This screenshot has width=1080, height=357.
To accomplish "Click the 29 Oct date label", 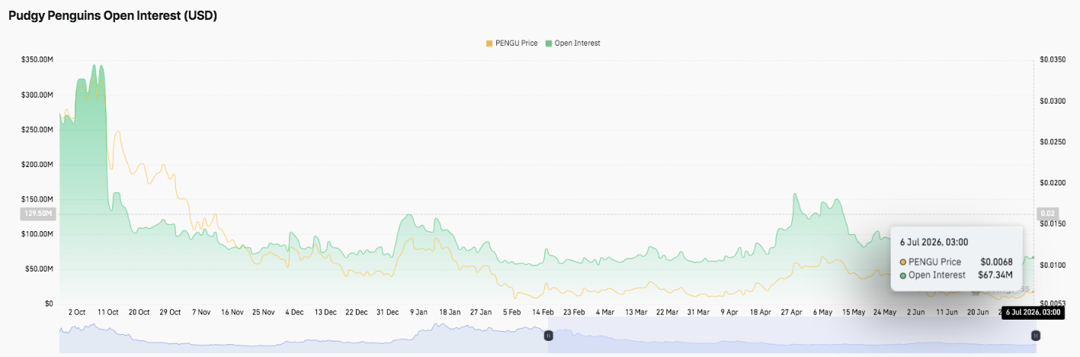I will pos(170,313).
